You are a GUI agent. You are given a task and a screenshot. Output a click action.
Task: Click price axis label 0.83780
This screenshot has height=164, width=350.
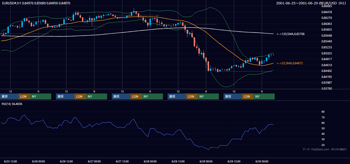coord(326,89)
